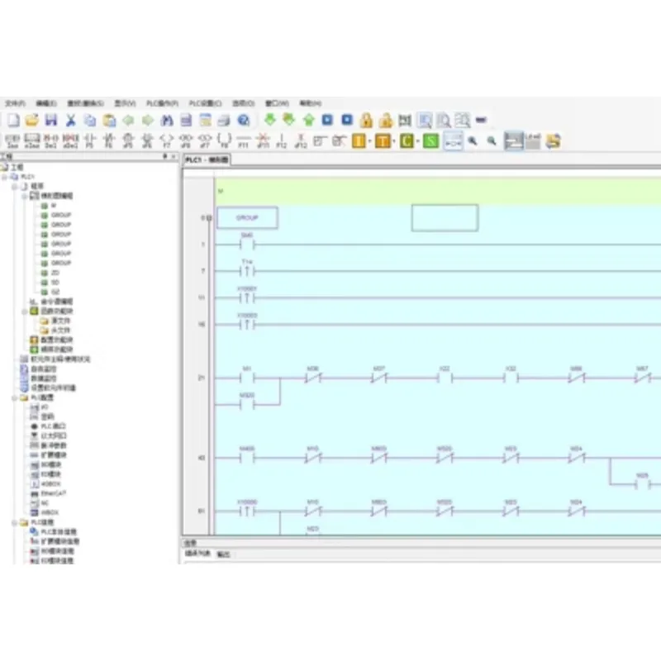Upload program with green up arrow
661x661 pixels.
click(308, 120)
